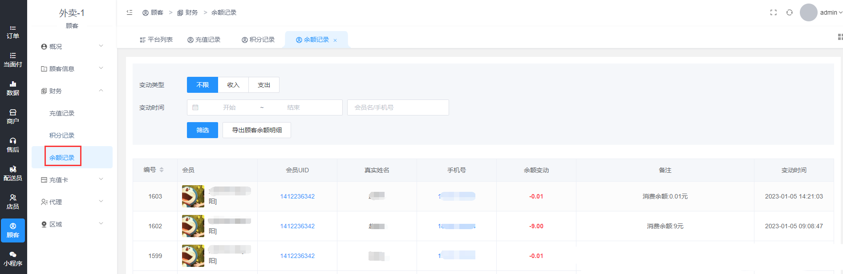Select 收入 change type

233,85
